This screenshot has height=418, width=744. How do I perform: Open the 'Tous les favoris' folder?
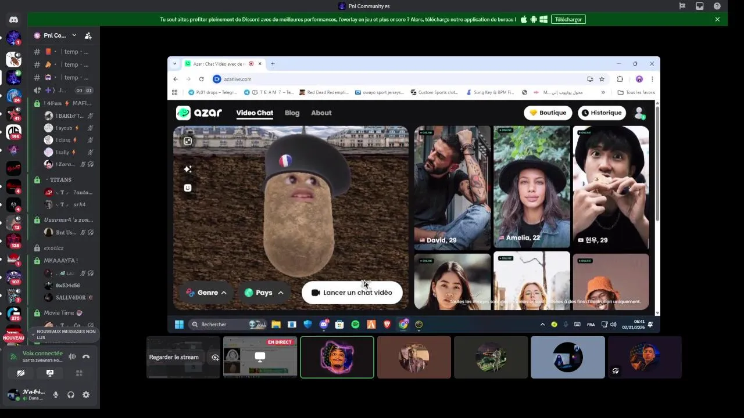point(636,92)
